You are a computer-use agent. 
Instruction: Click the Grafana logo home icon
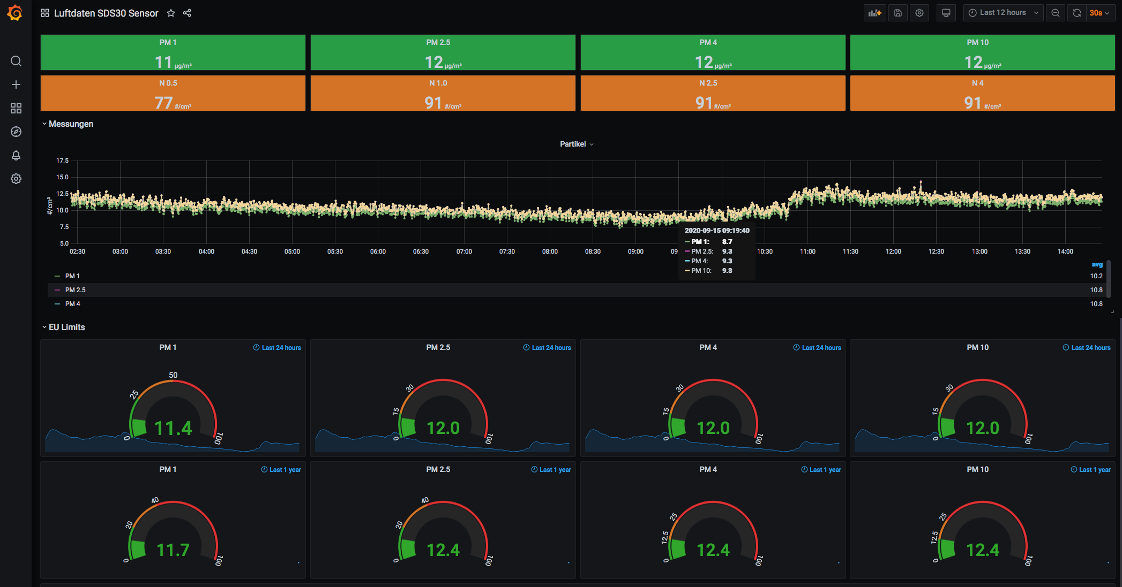click(15, 13)
